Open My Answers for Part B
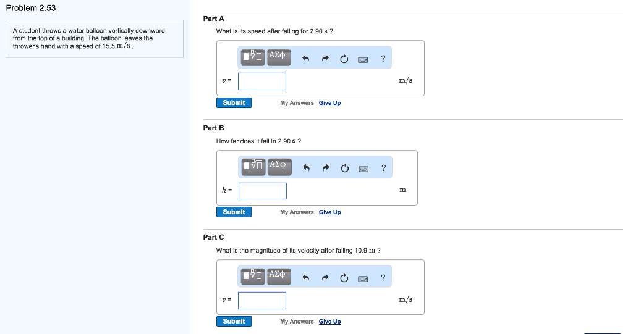 point(297,212)
